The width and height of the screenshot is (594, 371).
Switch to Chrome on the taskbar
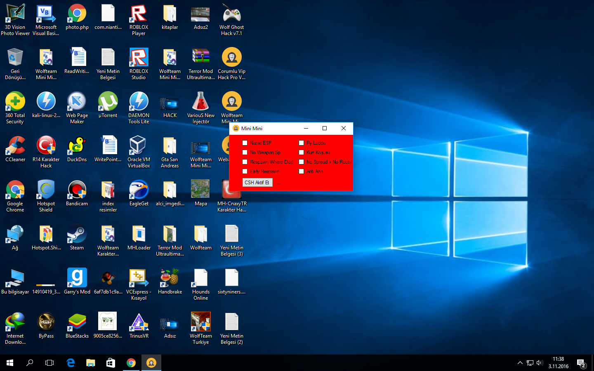131,363
